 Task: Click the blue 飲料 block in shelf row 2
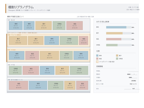click(52, 40)
